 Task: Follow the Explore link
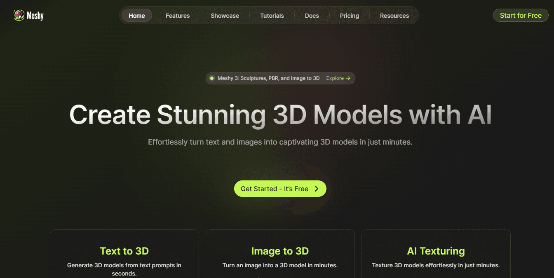[x=335, y=78]
